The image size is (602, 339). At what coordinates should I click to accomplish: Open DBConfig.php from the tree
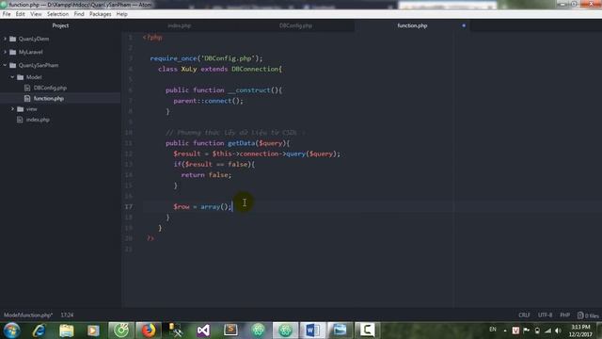pos(50,88)
